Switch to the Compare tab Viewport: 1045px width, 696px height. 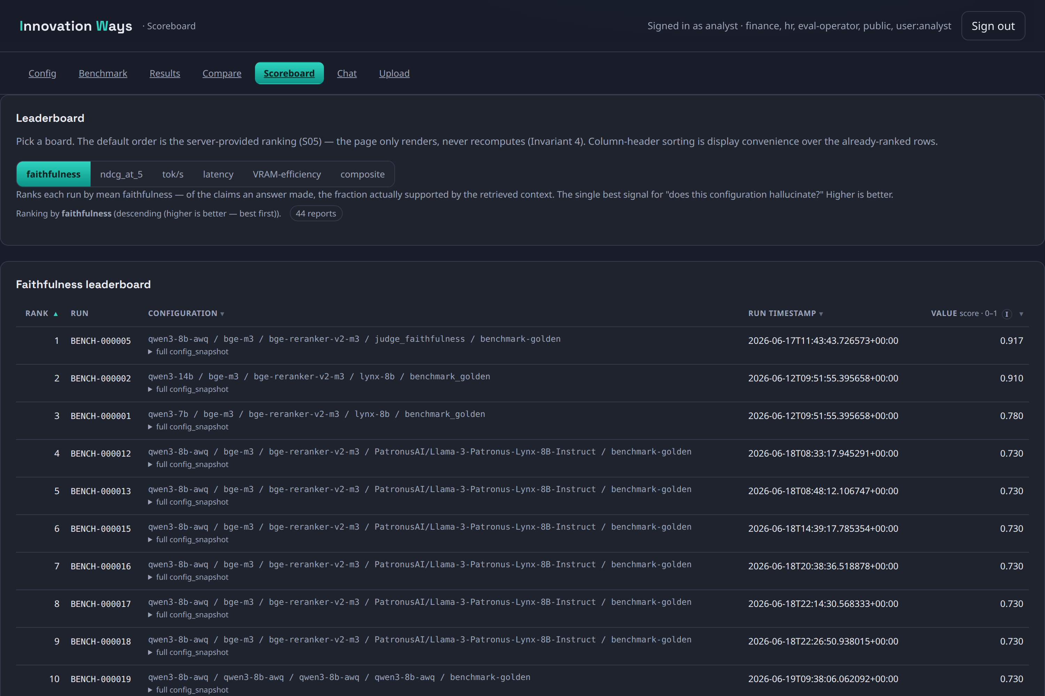(x=222, y=73)
